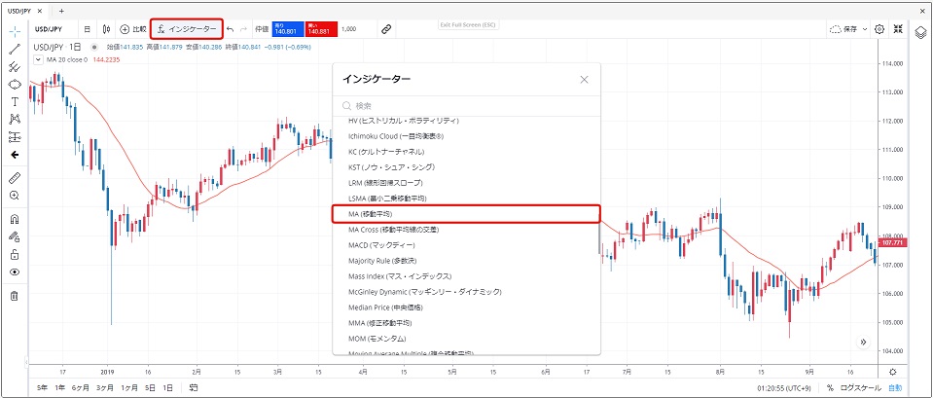Select MOM (モメンタム) indicator
Screen dimensions: 933x398
click(465, 339)
